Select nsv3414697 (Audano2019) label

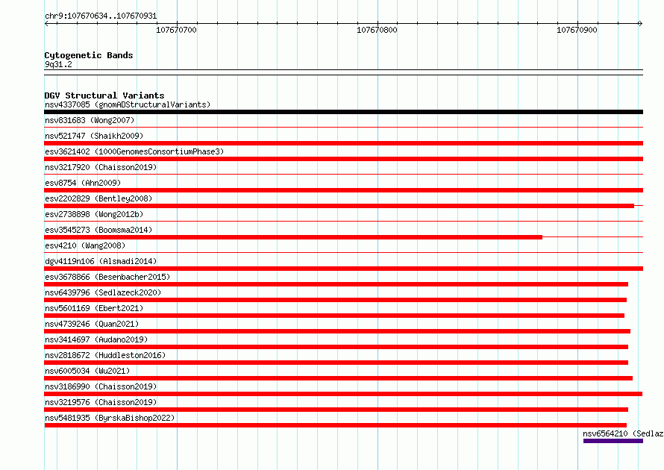click(96, 339)
